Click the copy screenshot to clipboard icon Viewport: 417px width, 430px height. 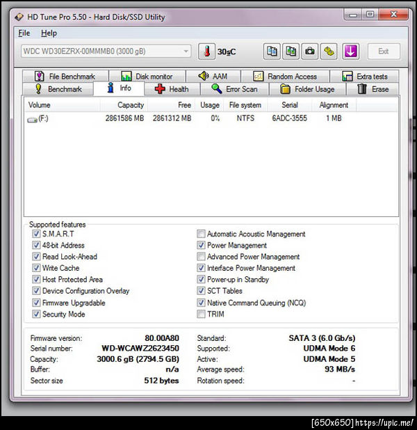(x=291, y=51)
